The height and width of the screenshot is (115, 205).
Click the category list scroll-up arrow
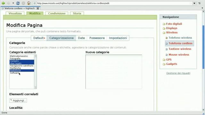35,56
